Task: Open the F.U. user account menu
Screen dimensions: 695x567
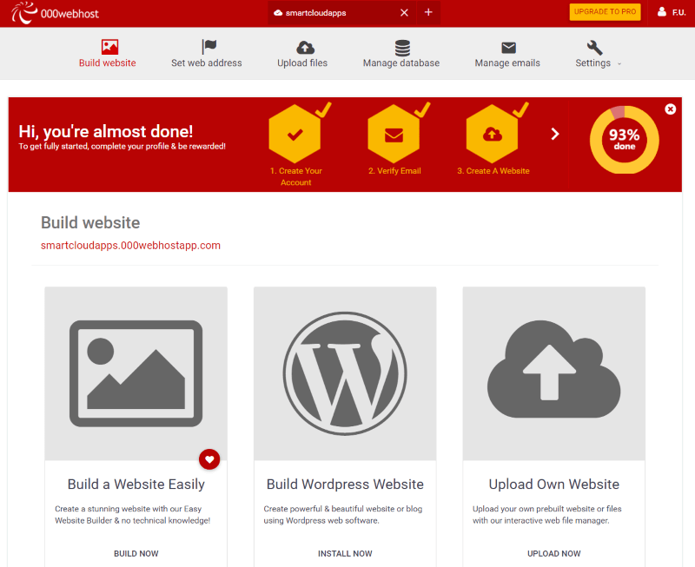Action: coord(672,12)
